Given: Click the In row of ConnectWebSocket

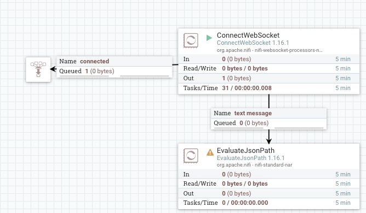Looking at the screenshot, I should point(269,59).
